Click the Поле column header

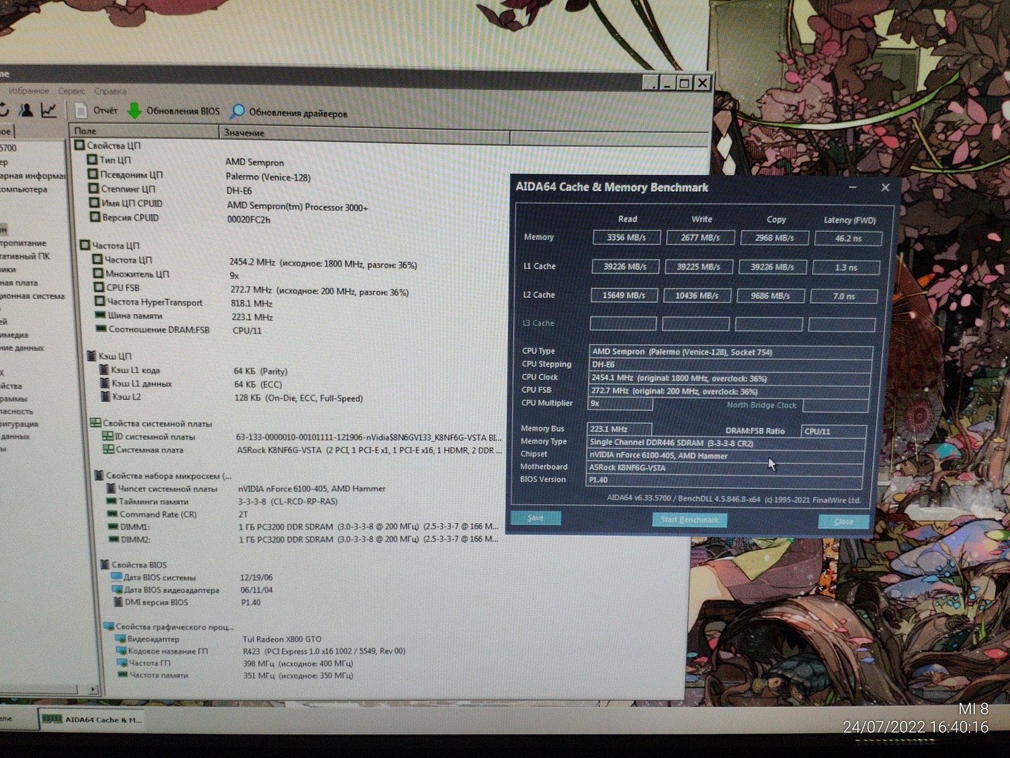point(144,131)
